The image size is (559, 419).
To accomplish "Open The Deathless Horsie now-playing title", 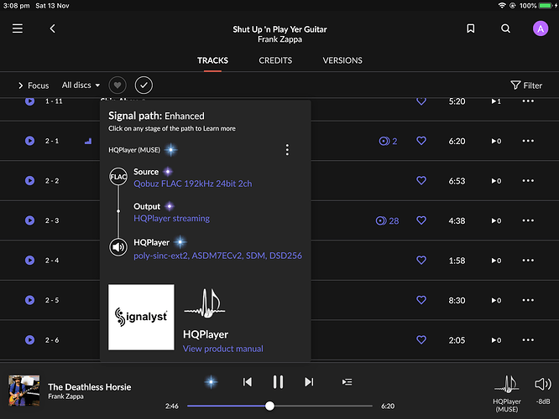I will click(90, 387).
